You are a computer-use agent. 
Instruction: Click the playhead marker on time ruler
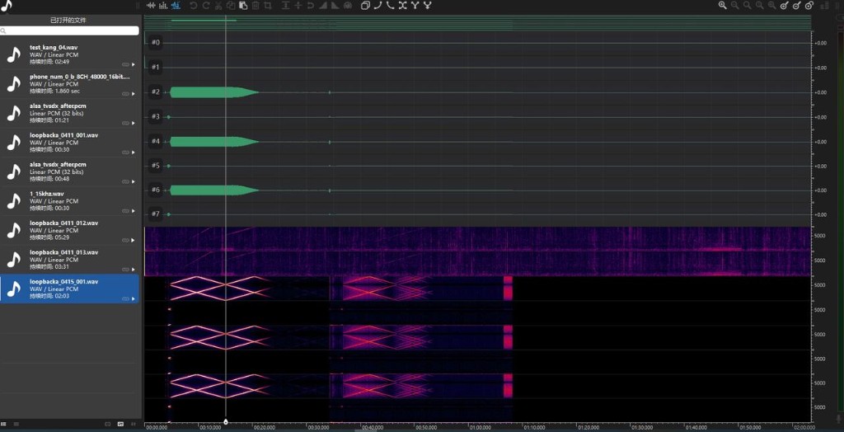[x=226, y=422]
